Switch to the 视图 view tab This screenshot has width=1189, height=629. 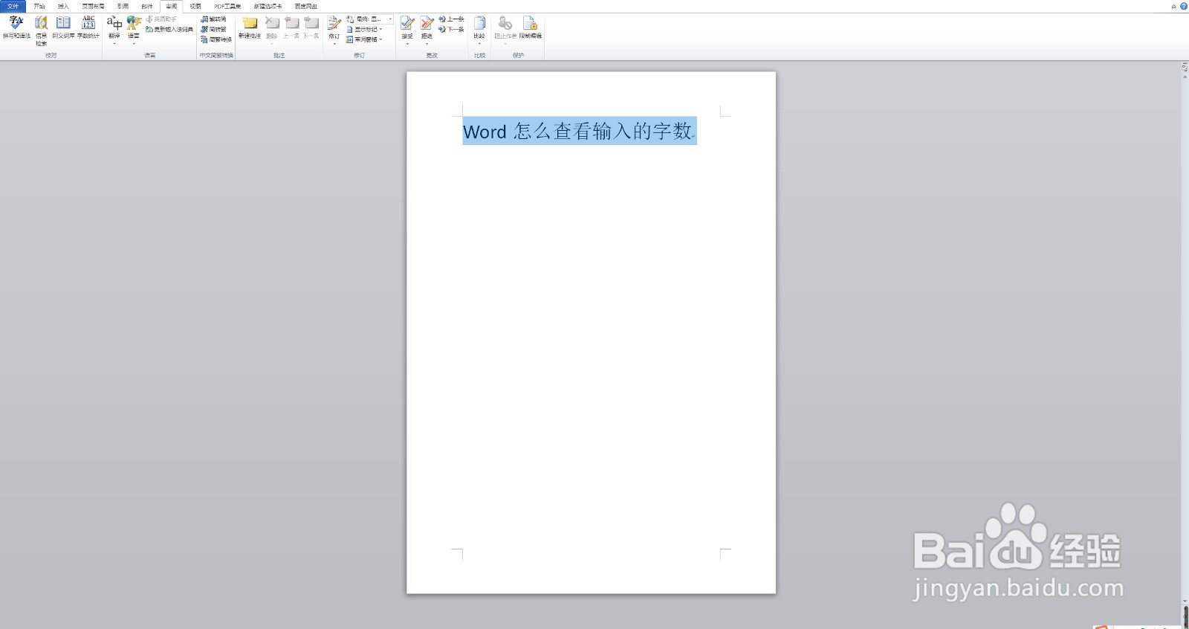pyautogui.click(x=195, y=6)
